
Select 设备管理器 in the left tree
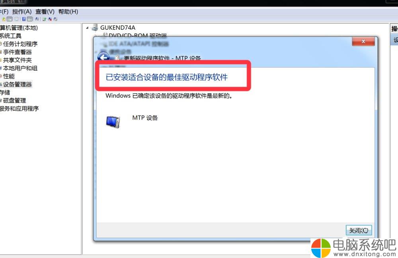(17, 84)
